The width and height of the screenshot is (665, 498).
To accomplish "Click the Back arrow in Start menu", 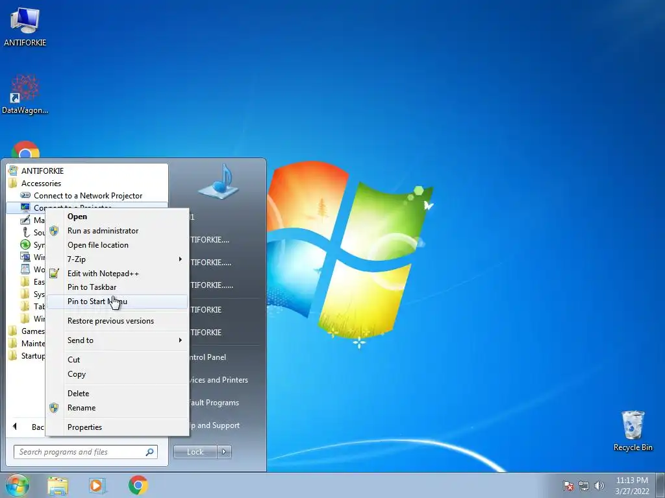I will click(15, 427).
